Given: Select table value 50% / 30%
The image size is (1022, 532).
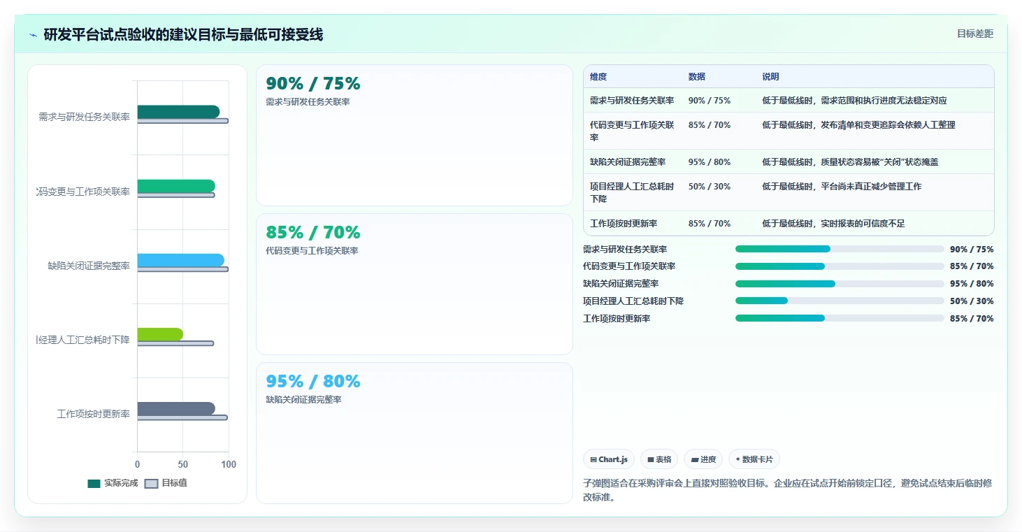Looking at the screenshot, I should [x=710, y=187].
